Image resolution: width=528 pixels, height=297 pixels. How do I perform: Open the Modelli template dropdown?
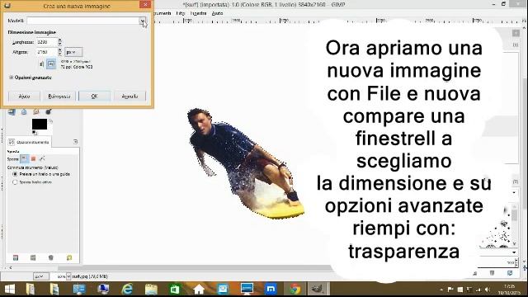click(x=143, y=21)
